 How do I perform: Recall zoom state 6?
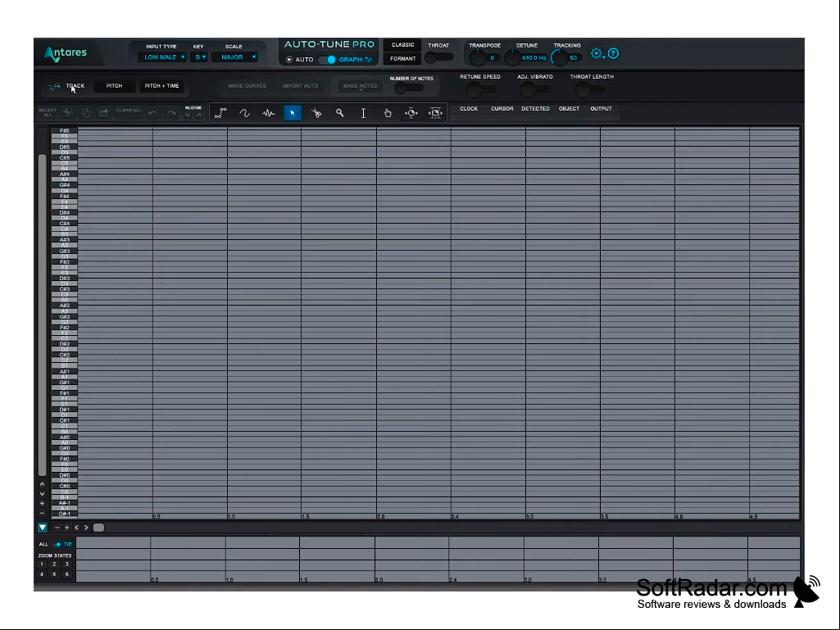[x=67, y=574]
